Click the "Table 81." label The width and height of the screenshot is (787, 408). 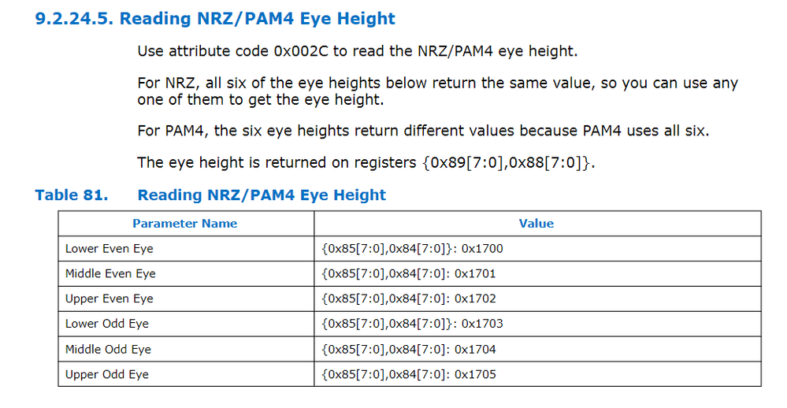click(71, 195)
